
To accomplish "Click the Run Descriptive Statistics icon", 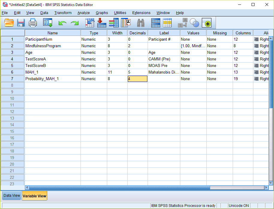I will coord(125,23).
